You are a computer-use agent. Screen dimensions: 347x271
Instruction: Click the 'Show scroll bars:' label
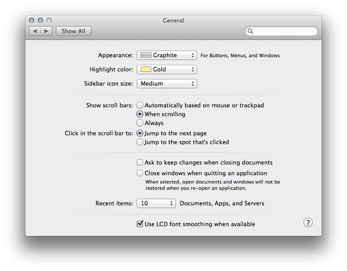[109, 105]
